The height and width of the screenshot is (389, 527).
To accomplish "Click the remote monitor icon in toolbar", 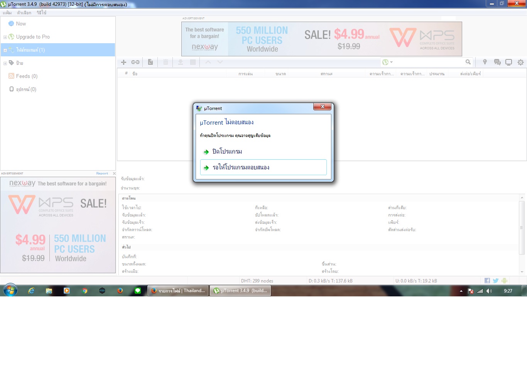I will pos(509,62).
